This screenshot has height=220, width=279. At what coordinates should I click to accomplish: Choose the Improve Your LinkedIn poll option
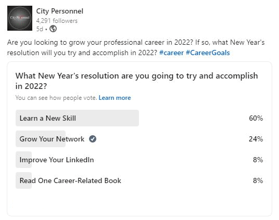point(139,160)
